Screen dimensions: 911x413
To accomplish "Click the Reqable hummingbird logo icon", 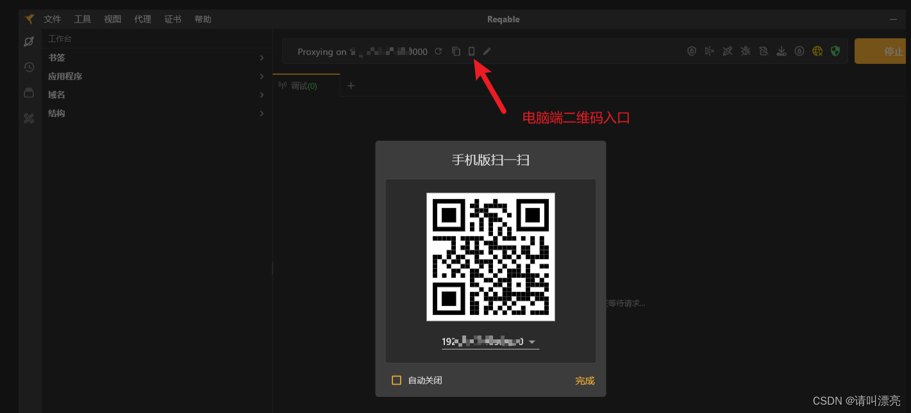I will 29,19.
